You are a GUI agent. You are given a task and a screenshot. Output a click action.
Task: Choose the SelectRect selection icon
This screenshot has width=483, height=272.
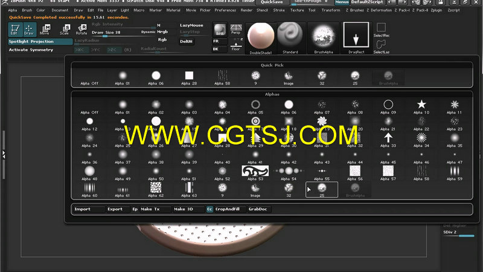(382, 30)
